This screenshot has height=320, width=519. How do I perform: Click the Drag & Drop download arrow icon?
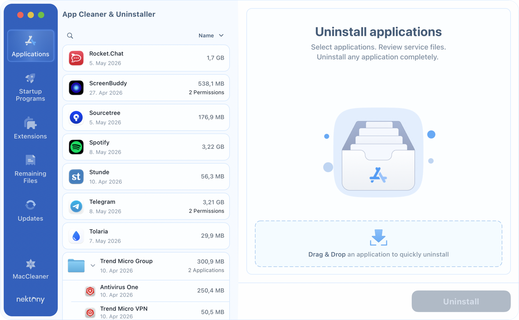click(x=378, y=237)
